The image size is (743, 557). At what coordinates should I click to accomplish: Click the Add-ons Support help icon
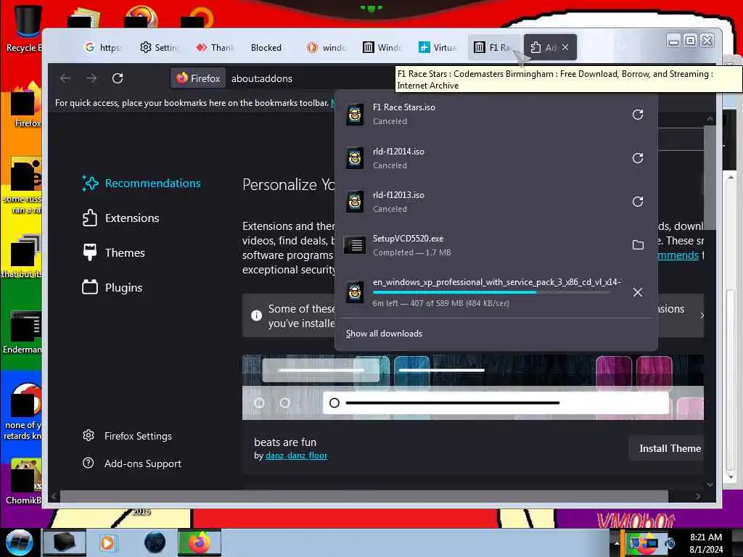pyautogui.click(x=88, y=463)
